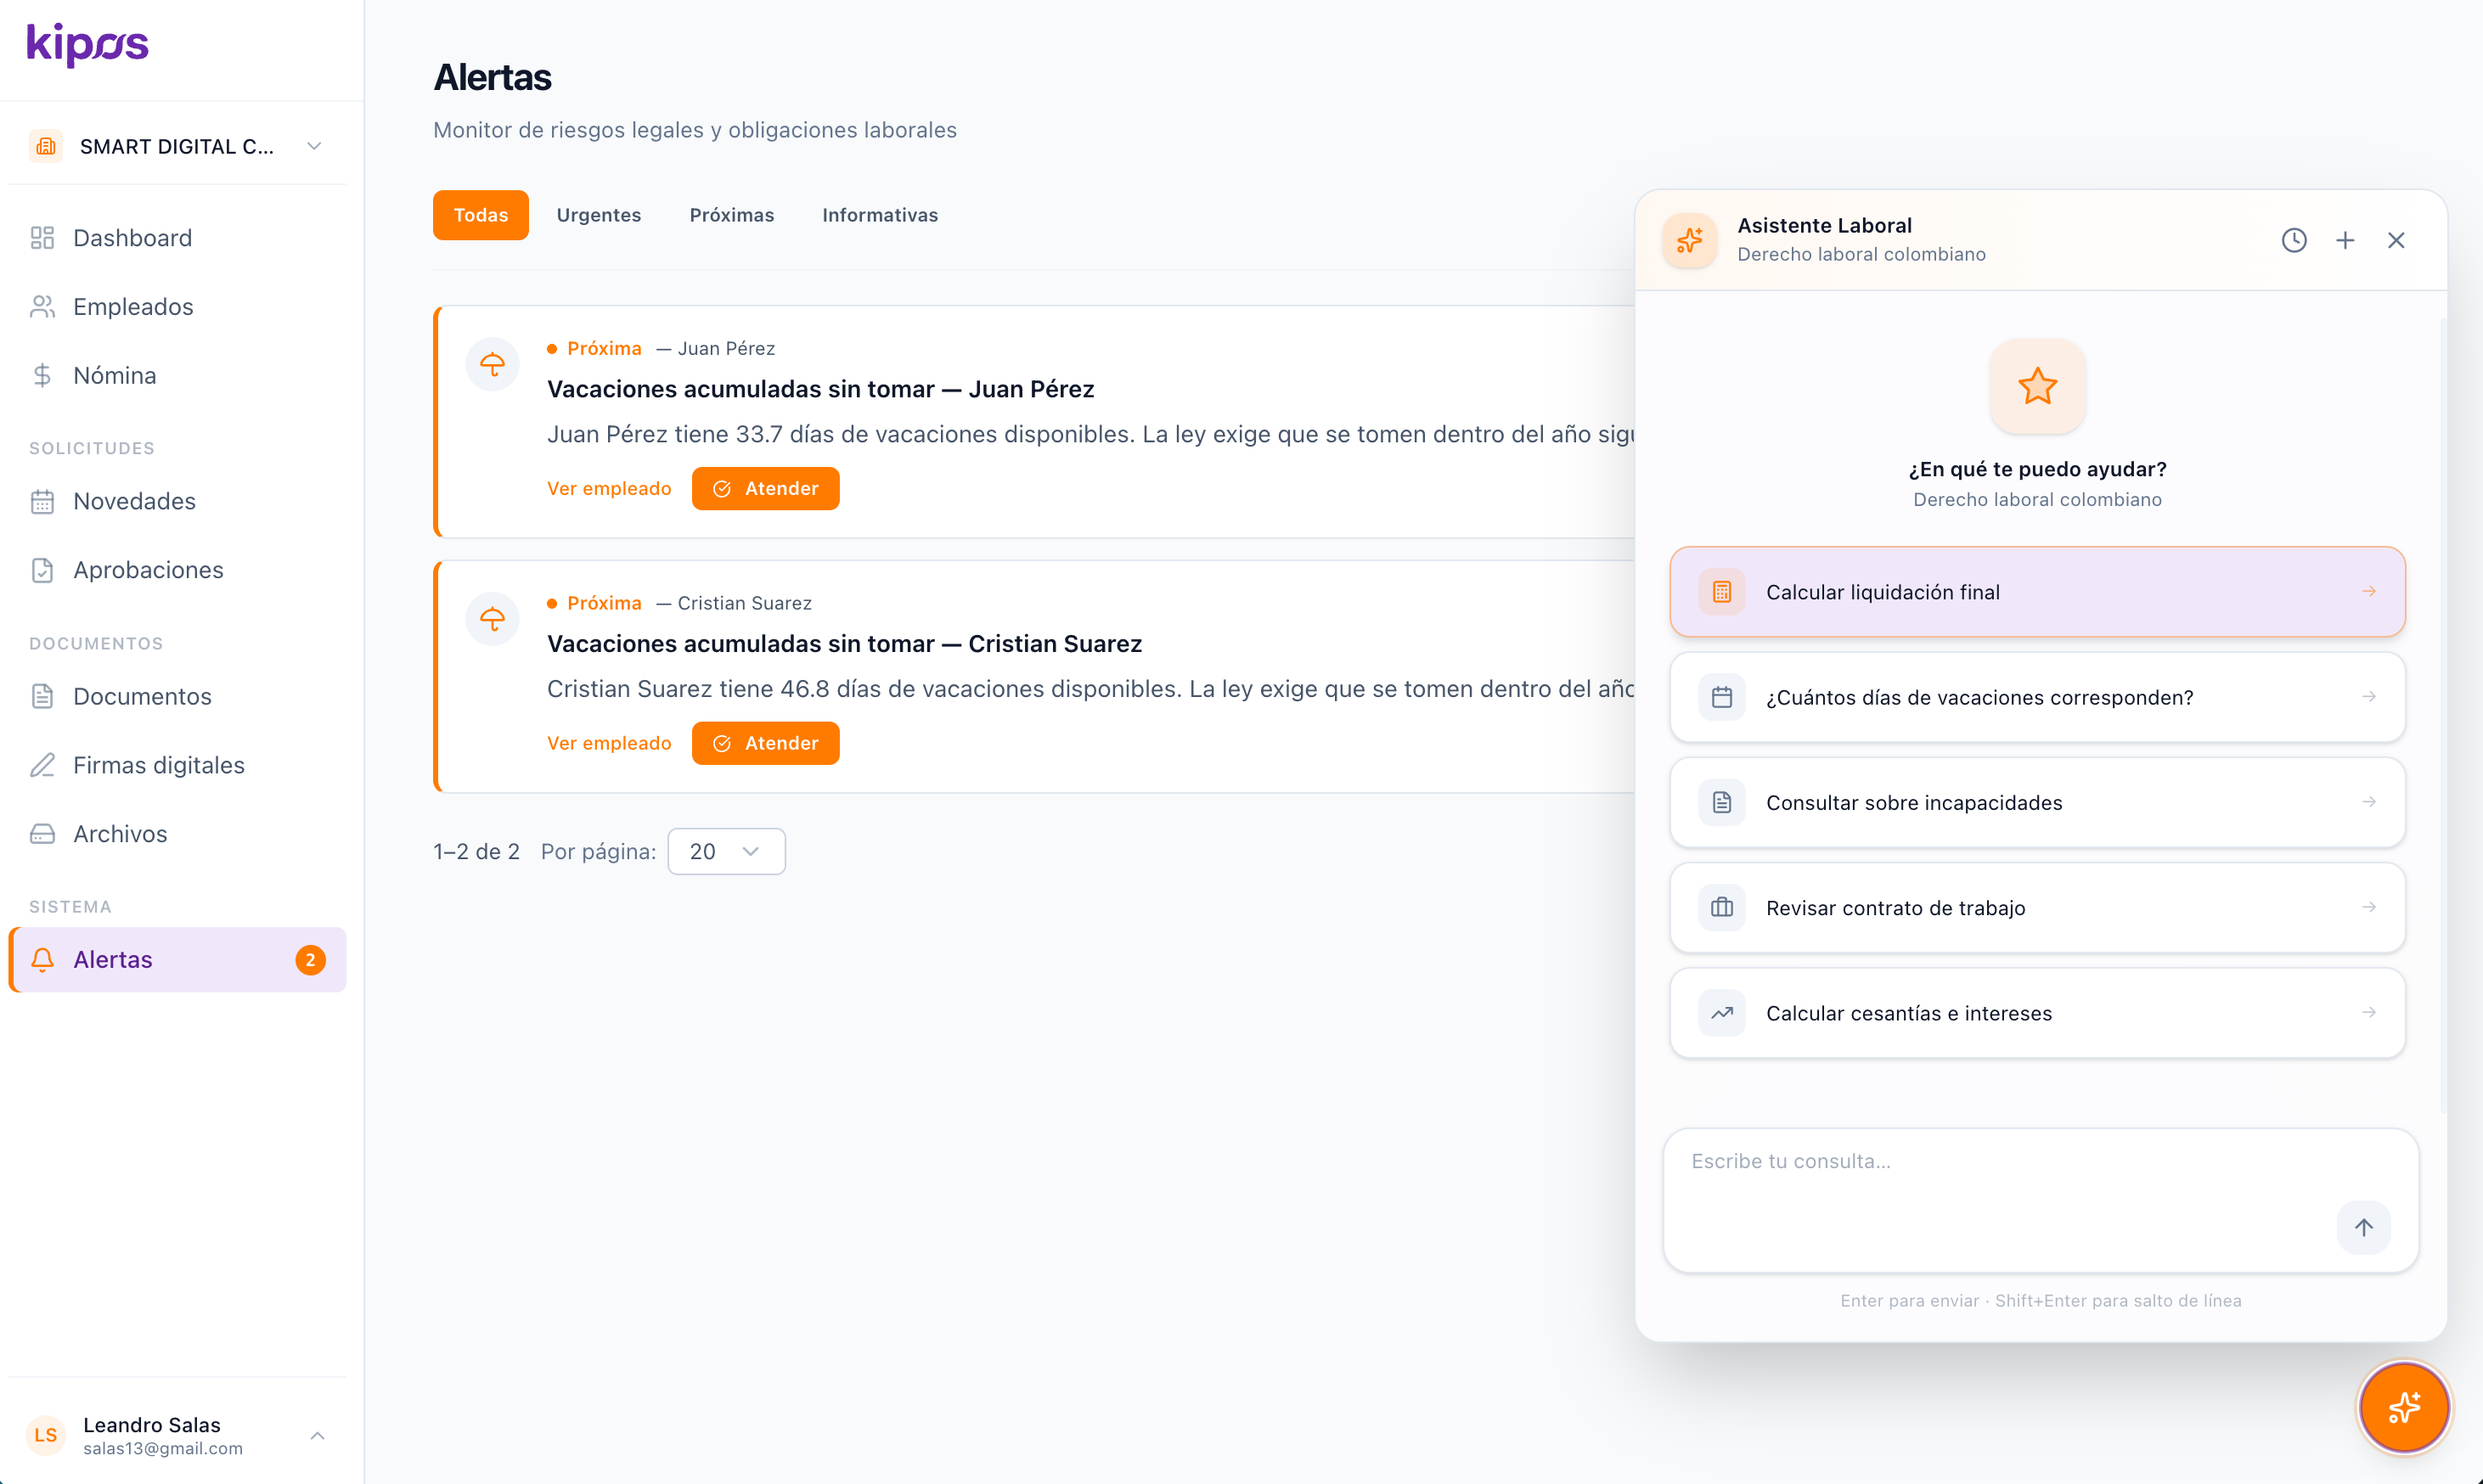Close the Asistente Laboral panel

coord(2396,240)
